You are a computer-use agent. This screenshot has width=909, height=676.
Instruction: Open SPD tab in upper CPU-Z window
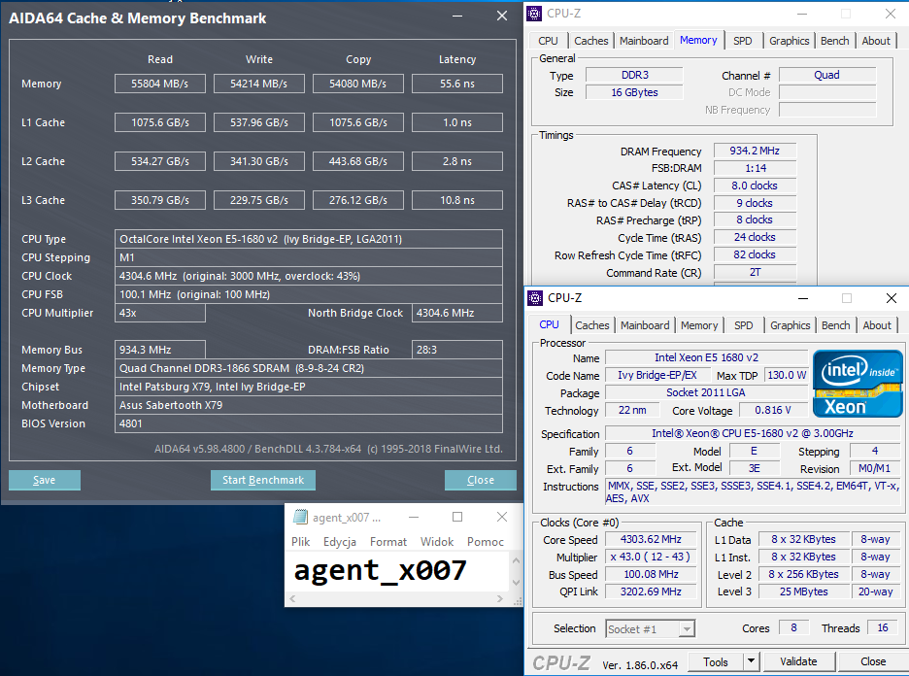(x=743, y=41)
